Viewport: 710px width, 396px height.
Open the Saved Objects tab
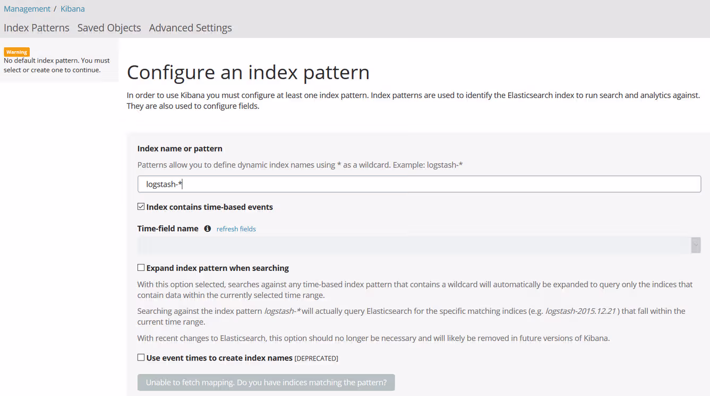click(x=109, y=28)
